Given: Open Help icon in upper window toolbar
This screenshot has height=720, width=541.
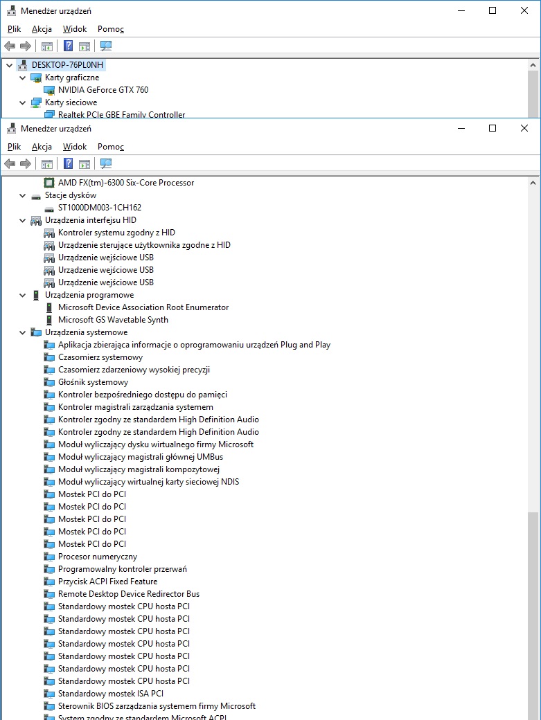Looking at the screenshot, I should 68,46.
